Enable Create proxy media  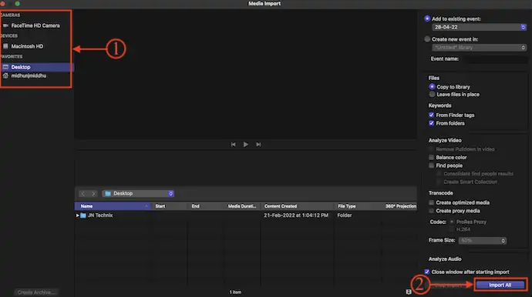click(431, 211)
